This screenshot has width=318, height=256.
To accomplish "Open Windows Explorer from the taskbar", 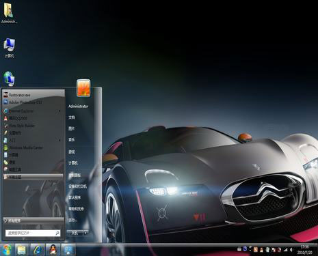I will (22, 250).
